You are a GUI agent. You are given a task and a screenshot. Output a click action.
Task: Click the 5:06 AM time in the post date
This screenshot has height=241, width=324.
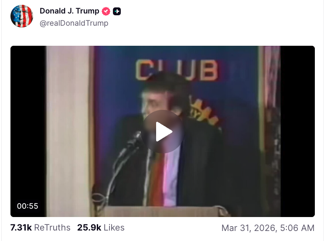(297, 228)
